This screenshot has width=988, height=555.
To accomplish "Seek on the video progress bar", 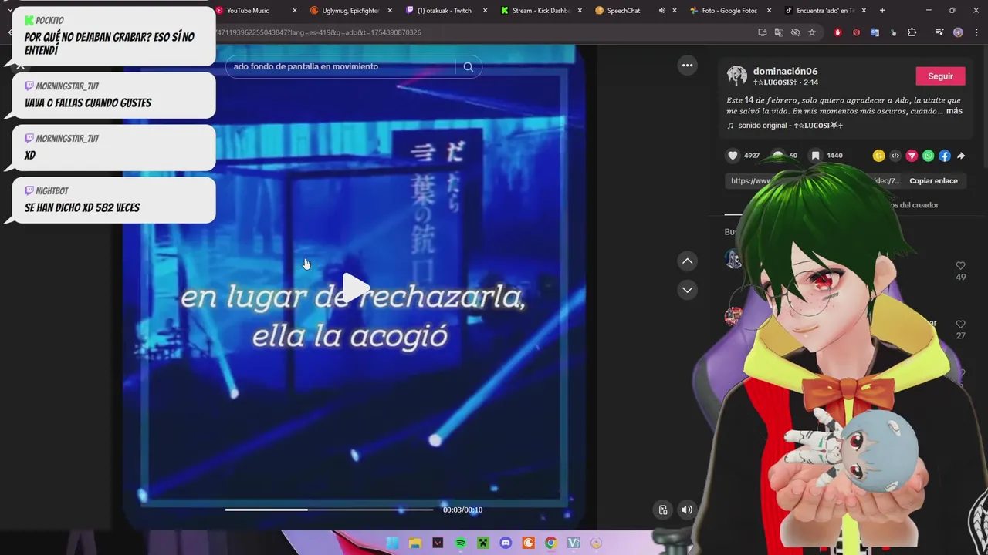I will click(330, 510).
